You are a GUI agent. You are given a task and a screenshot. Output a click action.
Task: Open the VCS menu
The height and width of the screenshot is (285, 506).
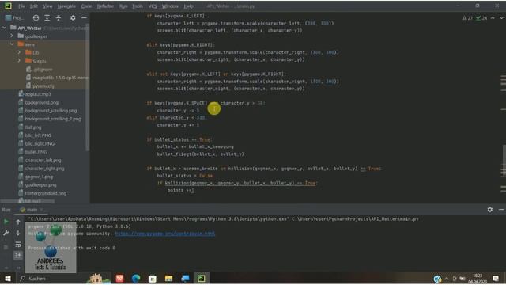point(153,6)
